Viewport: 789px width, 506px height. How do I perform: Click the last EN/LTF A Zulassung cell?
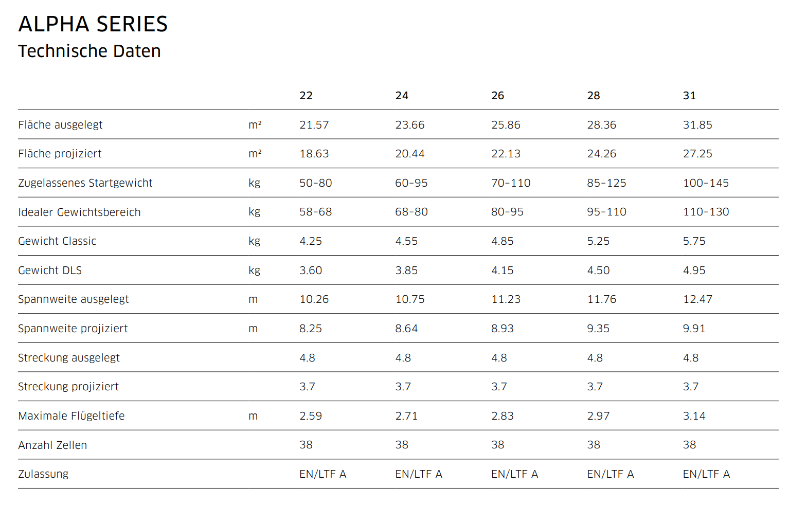[x=706, y=474]
